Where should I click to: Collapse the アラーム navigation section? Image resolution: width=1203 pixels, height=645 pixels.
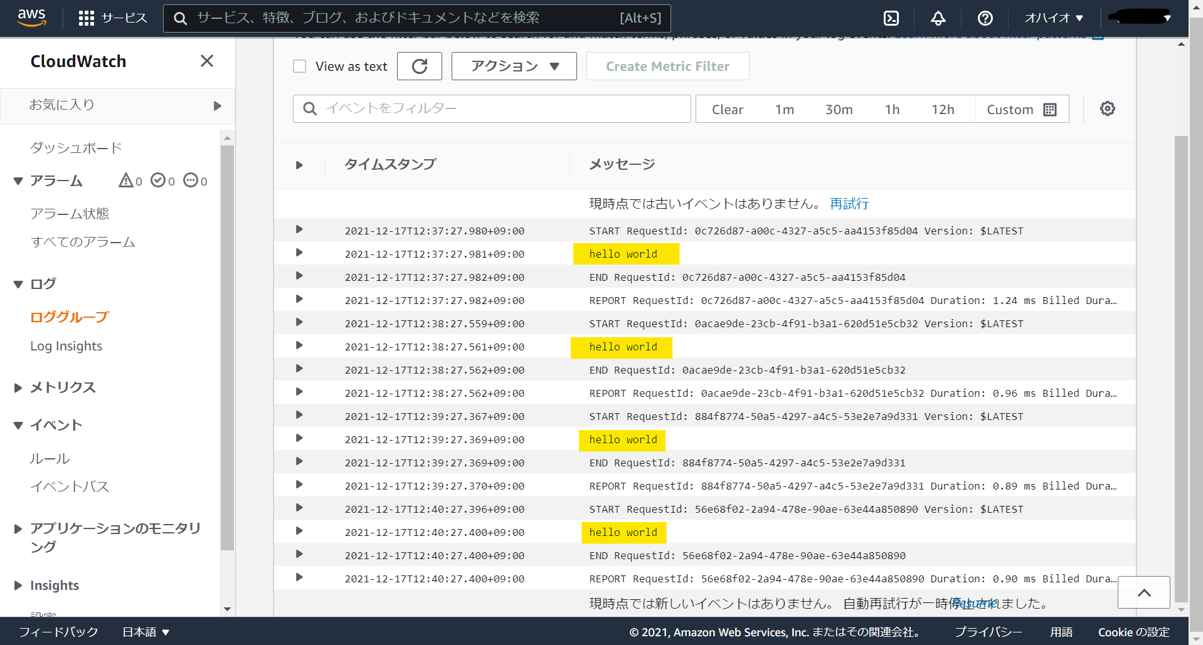click(x=18, y=181)
